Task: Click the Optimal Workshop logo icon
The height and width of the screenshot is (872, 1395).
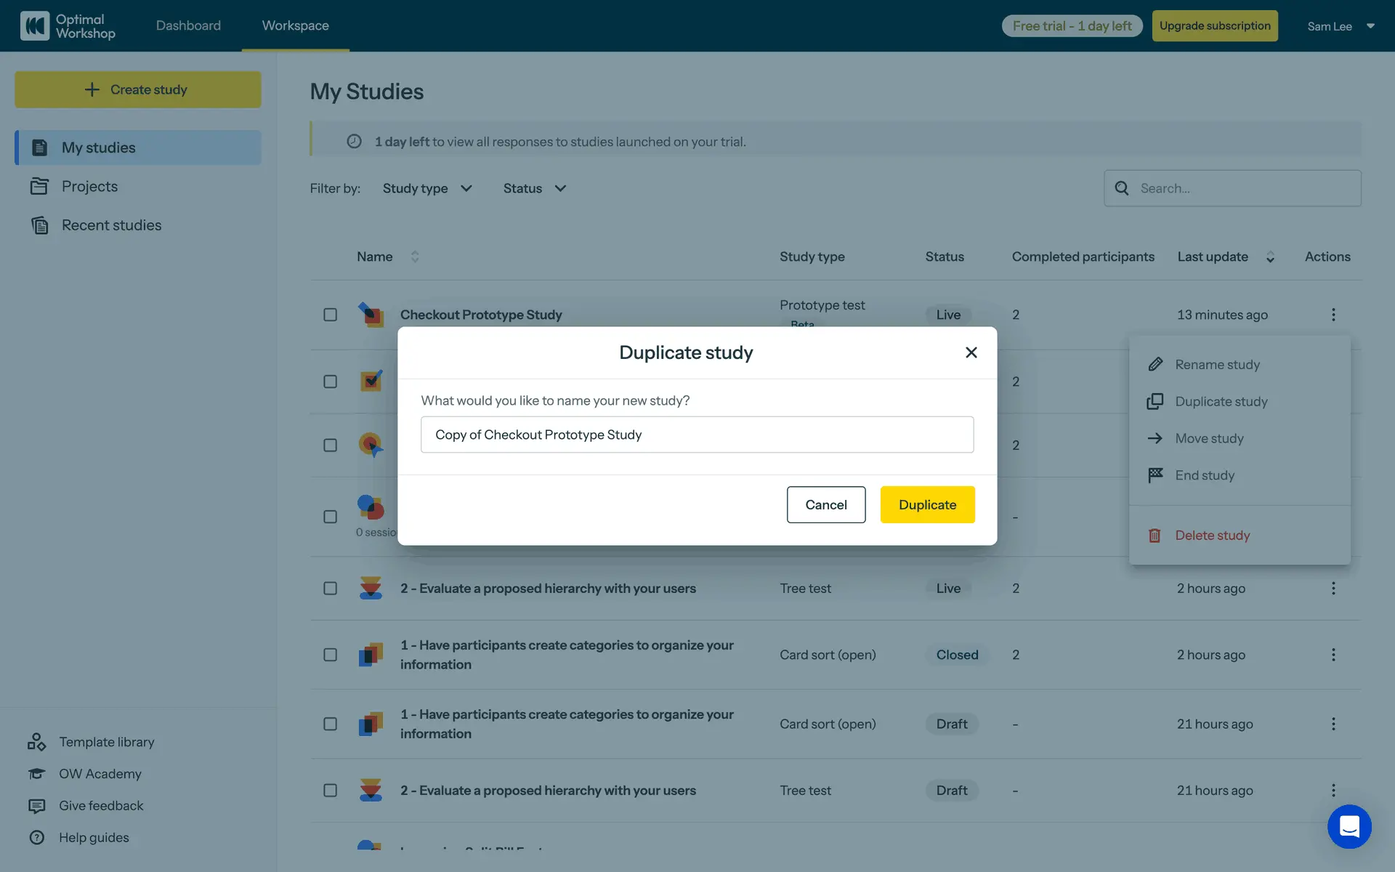Action: click(34, 26)
